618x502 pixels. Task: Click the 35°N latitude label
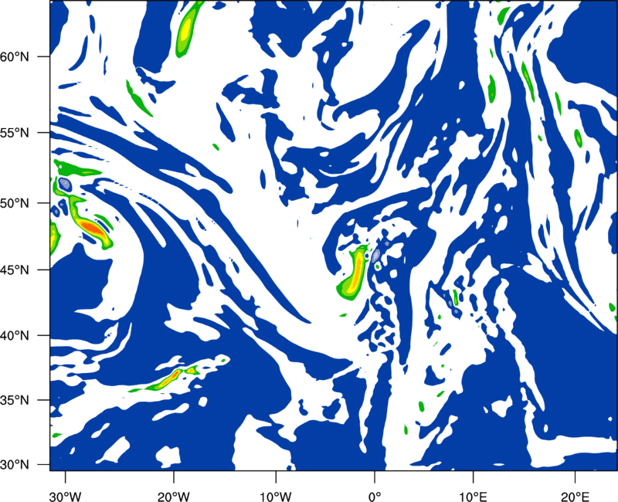pyautogui.click(x=15, y=400)
